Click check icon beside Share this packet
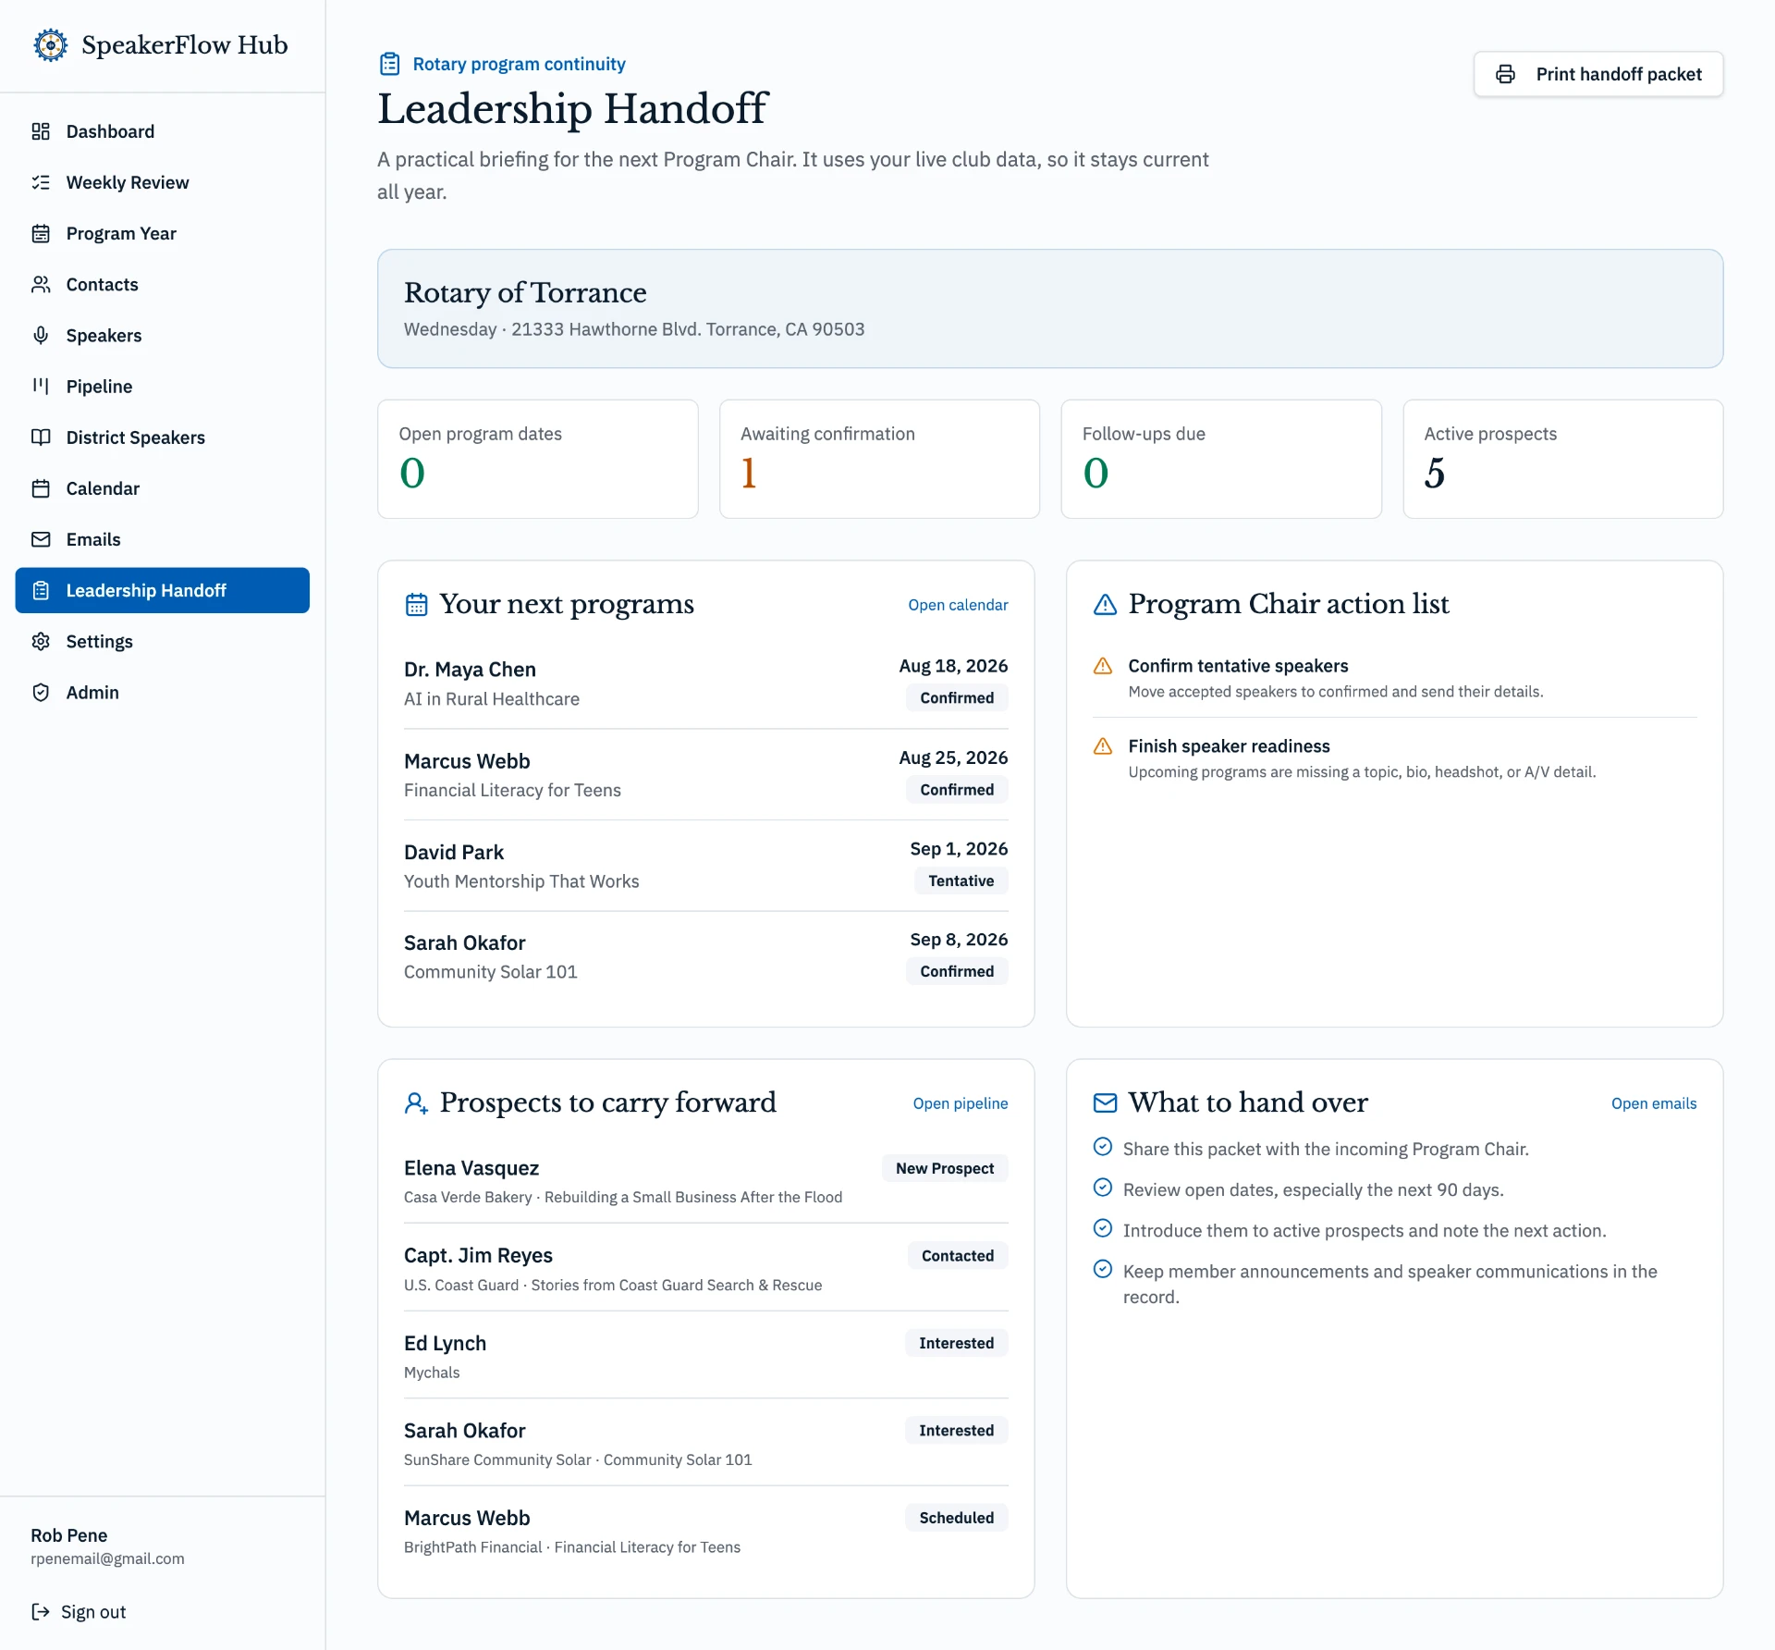Screen dimensions: 1775x1650 (1103, 1147)
